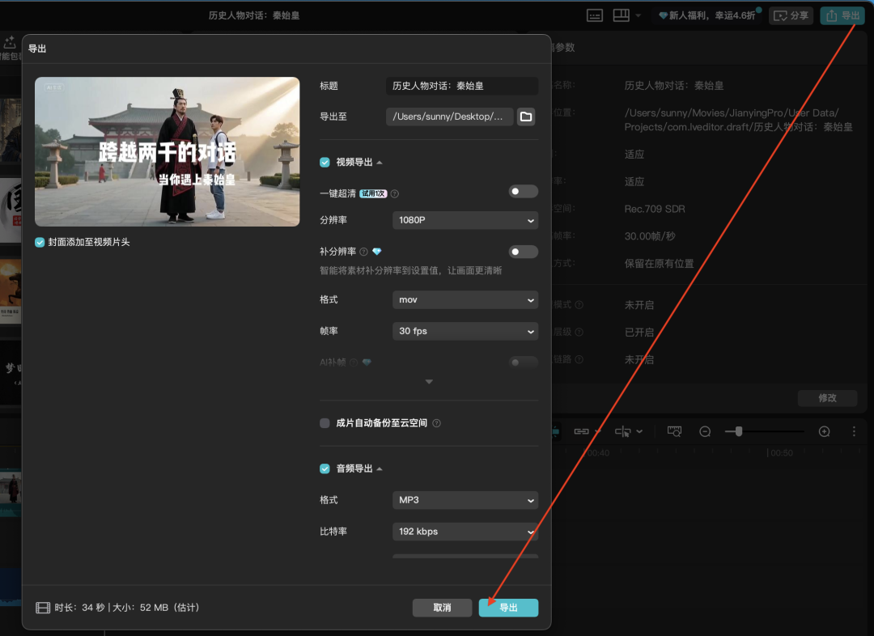
Task: Open the 分辨率 1080P dropdown
Action: 465,220
